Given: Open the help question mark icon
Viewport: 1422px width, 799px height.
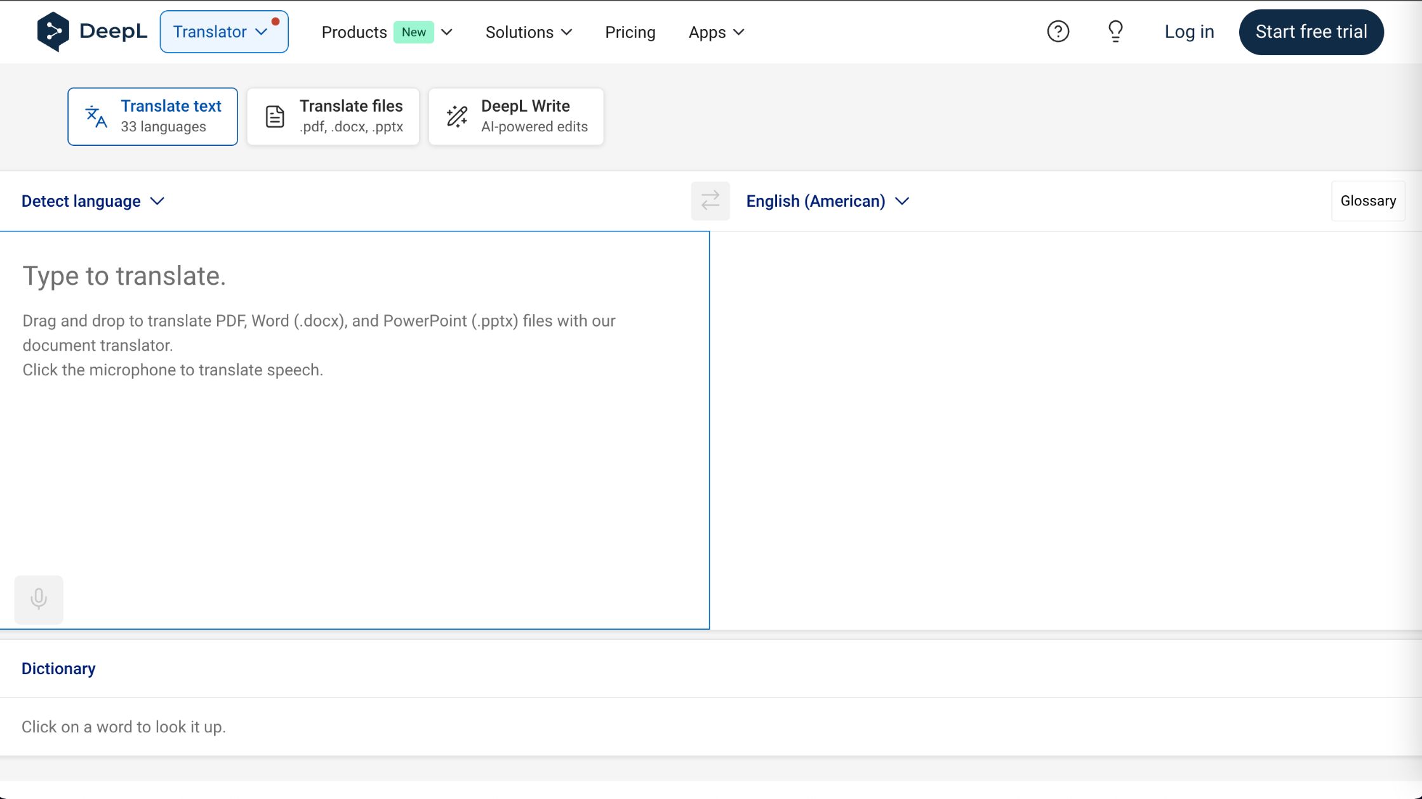Looking at the screenshot, I should pyautogui.click(x=1058, y=32).
